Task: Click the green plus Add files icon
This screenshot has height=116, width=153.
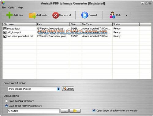Action: (9, 15)
